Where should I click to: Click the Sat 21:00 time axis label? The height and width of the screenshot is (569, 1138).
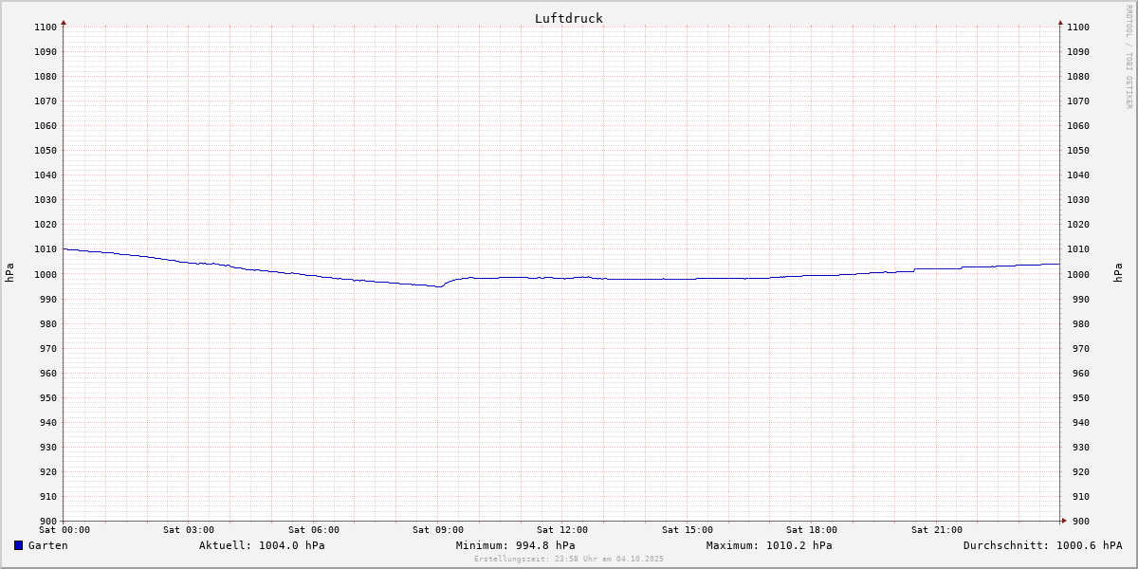point(937,530)
